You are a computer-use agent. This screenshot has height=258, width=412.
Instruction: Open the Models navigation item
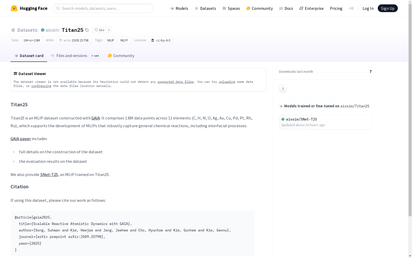pyautogui.click(x=179, y=8)
